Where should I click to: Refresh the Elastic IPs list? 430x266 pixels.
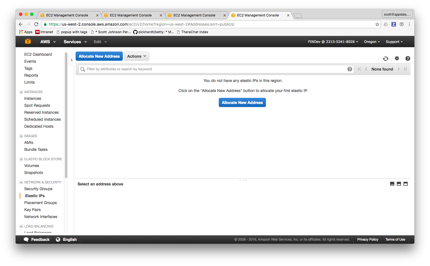click(386, 59)
